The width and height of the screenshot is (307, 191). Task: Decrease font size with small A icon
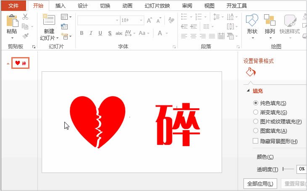tap(159, 20)
